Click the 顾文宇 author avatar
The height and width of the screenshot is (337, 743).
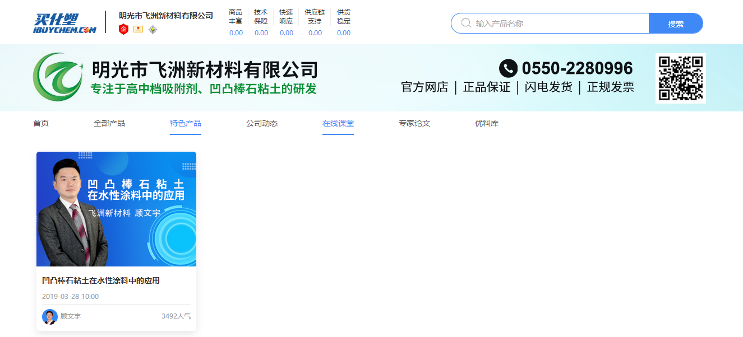click(x=50, y=316)
